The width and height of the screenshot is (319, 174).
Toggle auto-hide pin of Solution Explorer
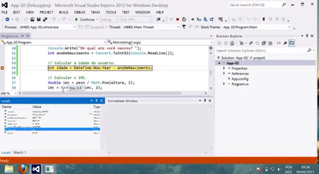point(307,36)
